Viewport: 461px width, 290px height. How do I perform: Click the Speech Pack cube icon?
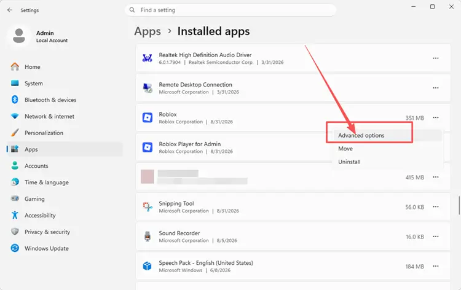pos(148,266)
